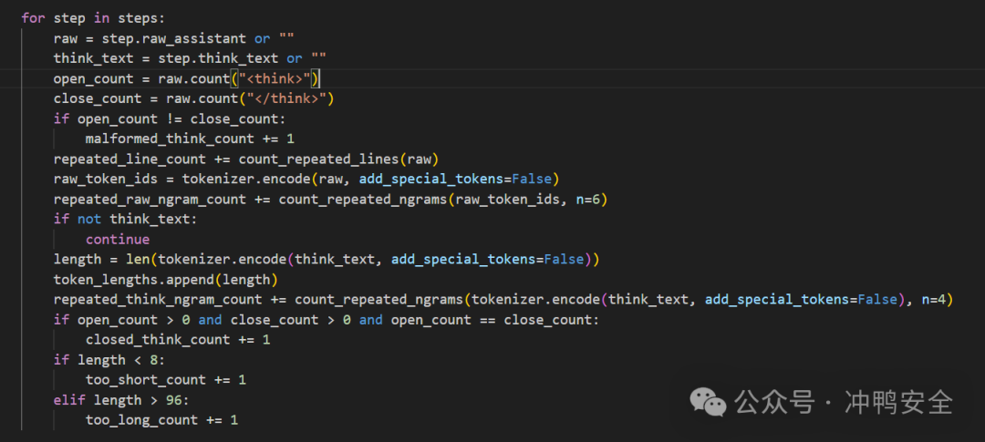The height and width of the screenshot is (442, 985).
Task: Click the raw_token_ids = tokenizer.encode line
Action: [x=306, y=179]
